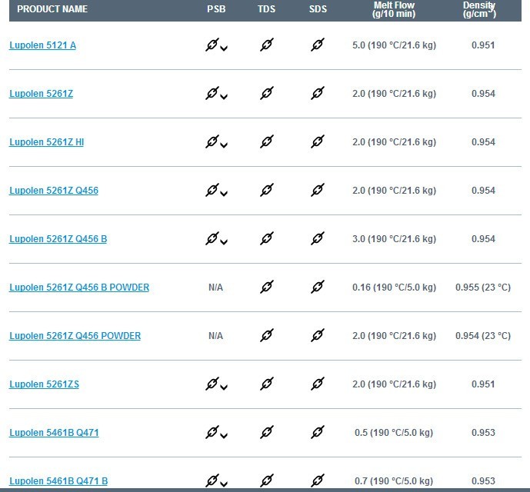Select melt flow value 0.16 (190 °C/5.0 kg)
This screenshot has height=492, width=530.
point(394,288)
